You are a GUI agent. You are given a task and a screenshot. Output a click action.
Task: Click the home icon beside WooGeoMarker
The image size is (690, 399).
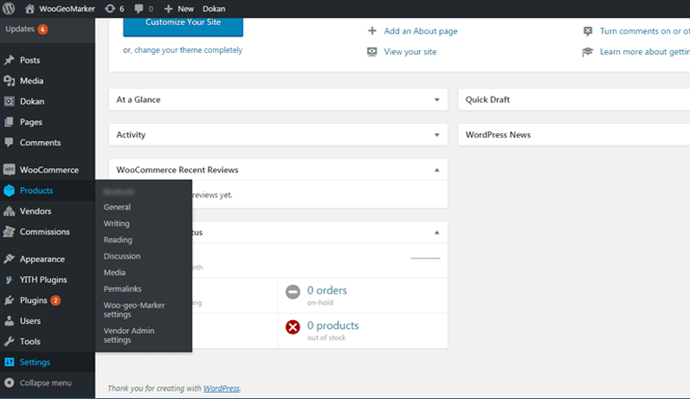coord(29,9)
